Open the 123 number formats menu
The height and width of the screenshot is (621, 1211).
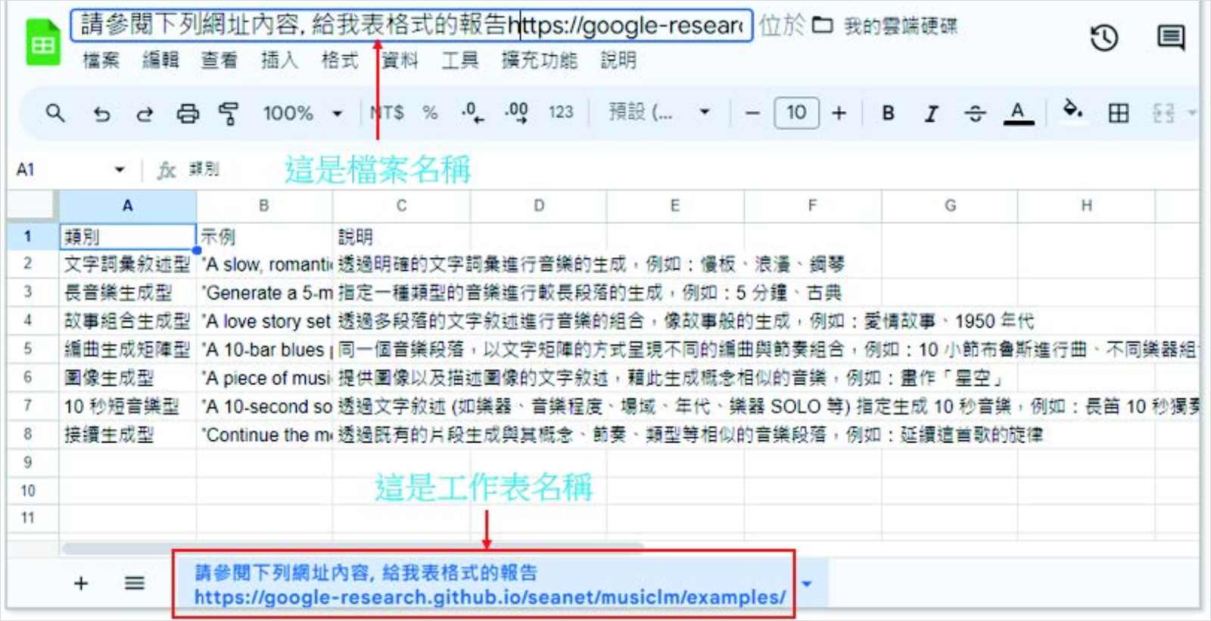coord(561,112)
